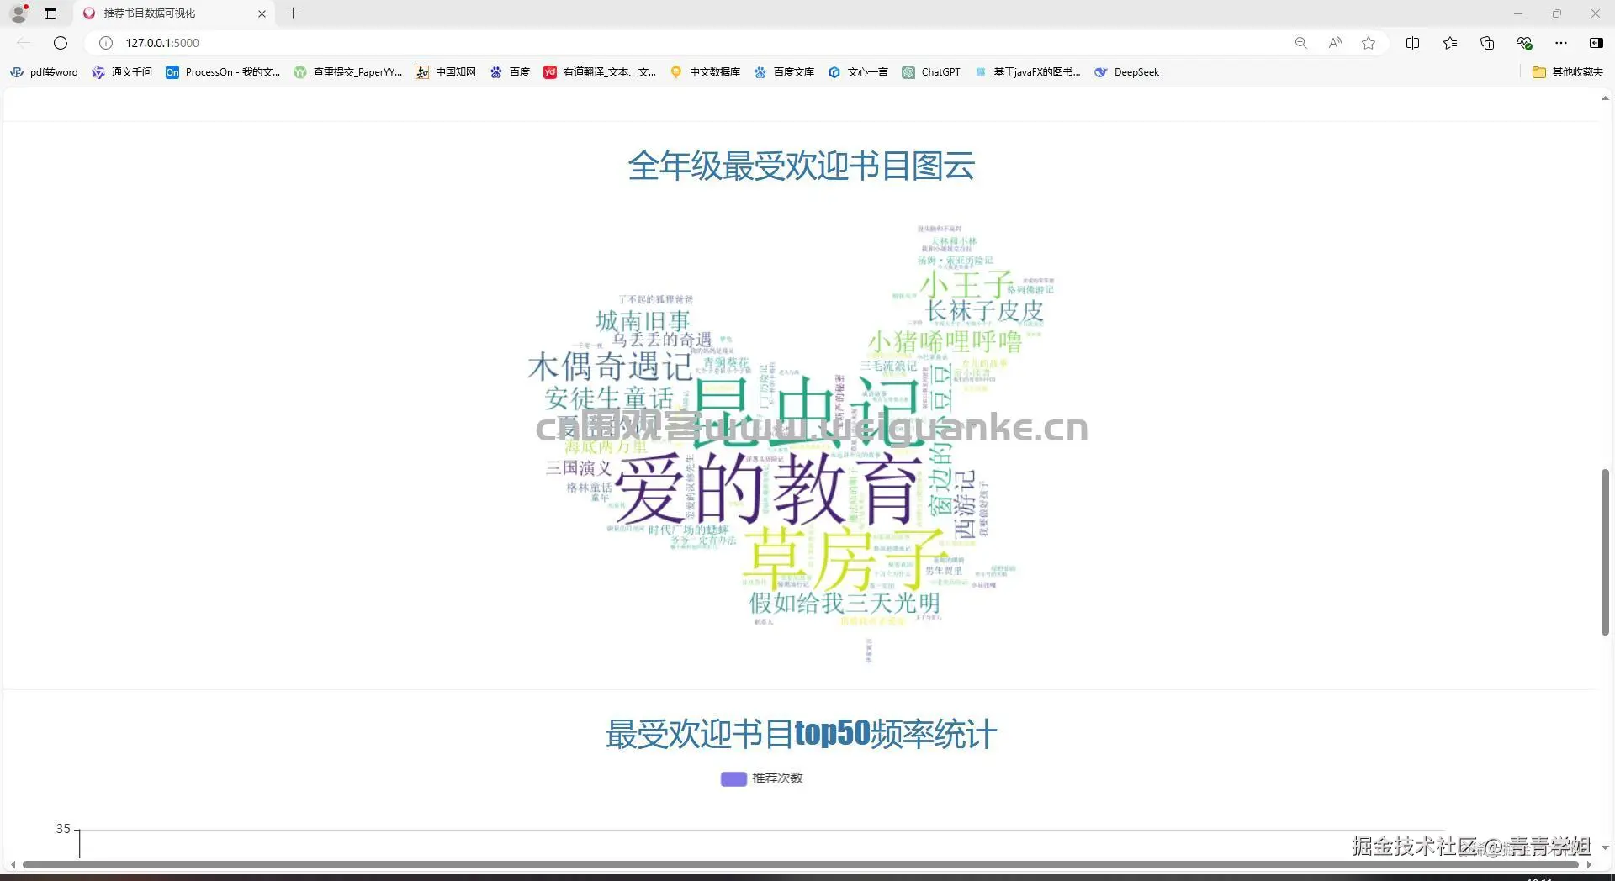Click the word cloud image
This screenshot has width=1615, height=881.
tap(799, 445)
